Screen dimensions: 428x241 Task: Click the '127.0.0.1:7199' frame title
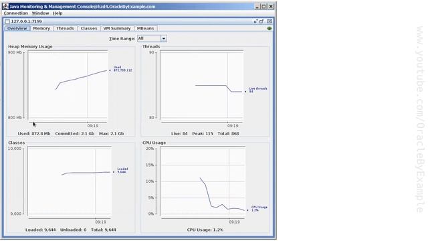point(27,21)
